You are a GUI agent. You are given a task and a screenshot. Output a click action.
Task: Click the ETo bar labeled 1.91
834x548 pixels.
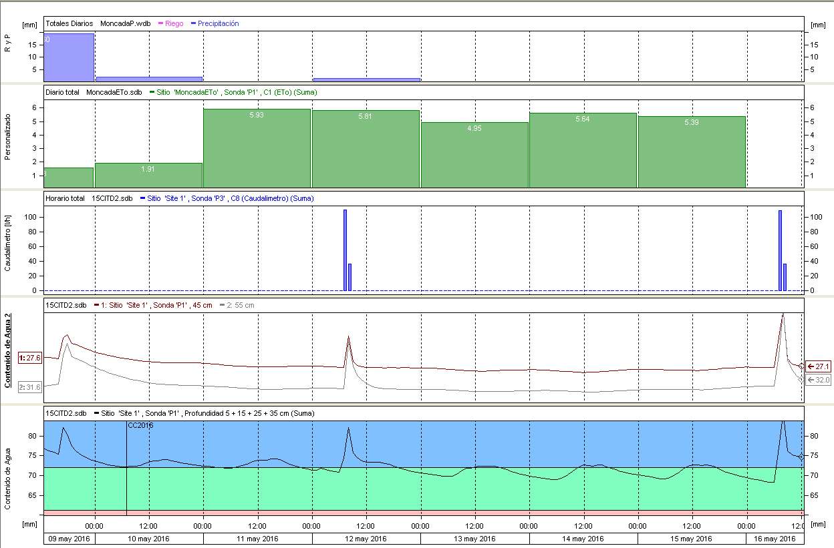[x=148, y=176]
